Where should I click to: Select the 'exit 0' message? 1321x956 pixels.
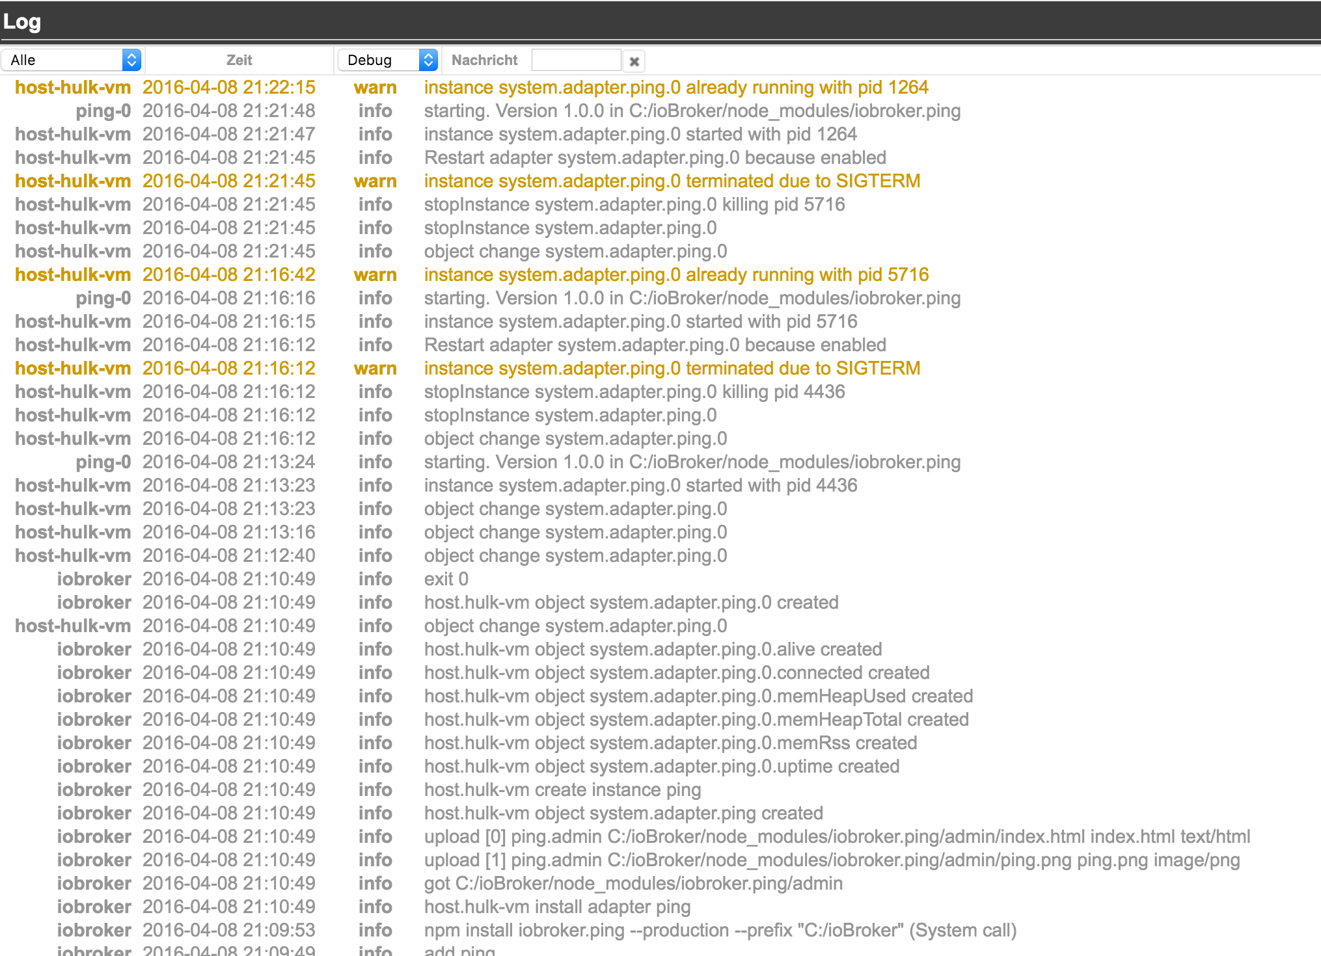[446, 579]
